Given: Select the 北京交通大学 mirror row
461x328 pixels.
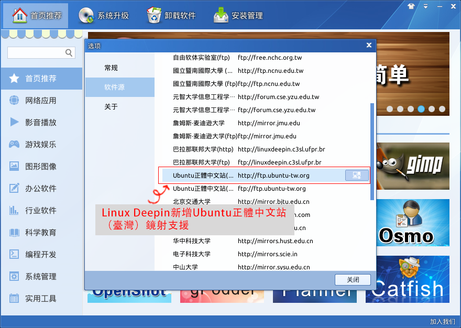Looking at the screenshot, I should (266, 202).
